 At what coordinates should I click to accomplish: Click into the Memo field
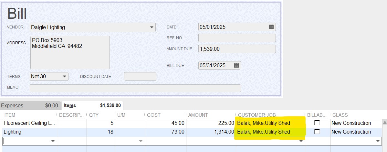click(x=135, y=88)
